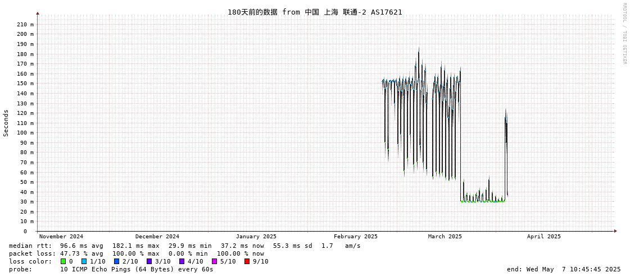Click the 'end: Wed May 7' timestamp
The width and height of the screenshot is (630, 277).
564,269
